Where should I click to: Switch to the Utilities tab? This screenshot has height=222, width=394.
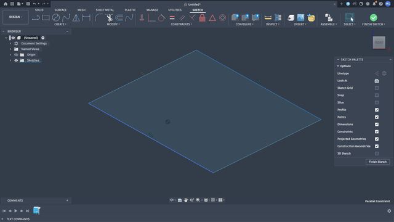[175, 10]
